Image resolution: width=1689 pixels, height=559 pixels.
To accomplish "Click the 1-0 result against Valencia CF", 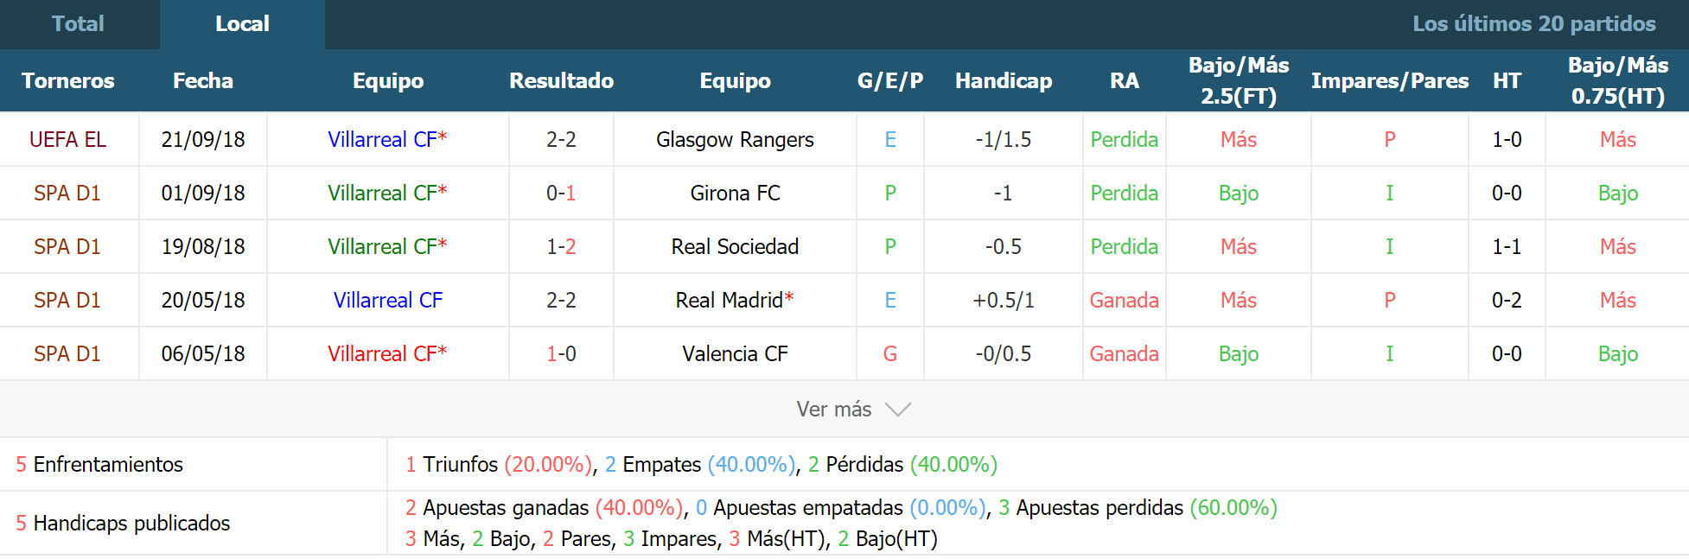I will click(561, 354).
